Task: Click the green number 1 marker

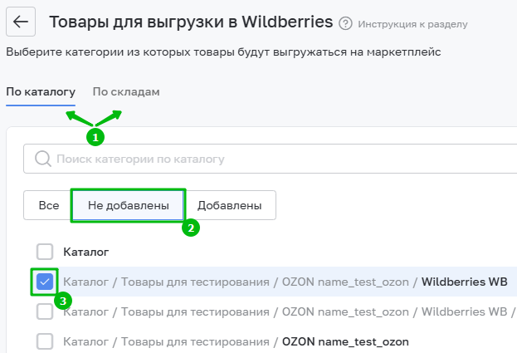Action: tap(96, 135)
